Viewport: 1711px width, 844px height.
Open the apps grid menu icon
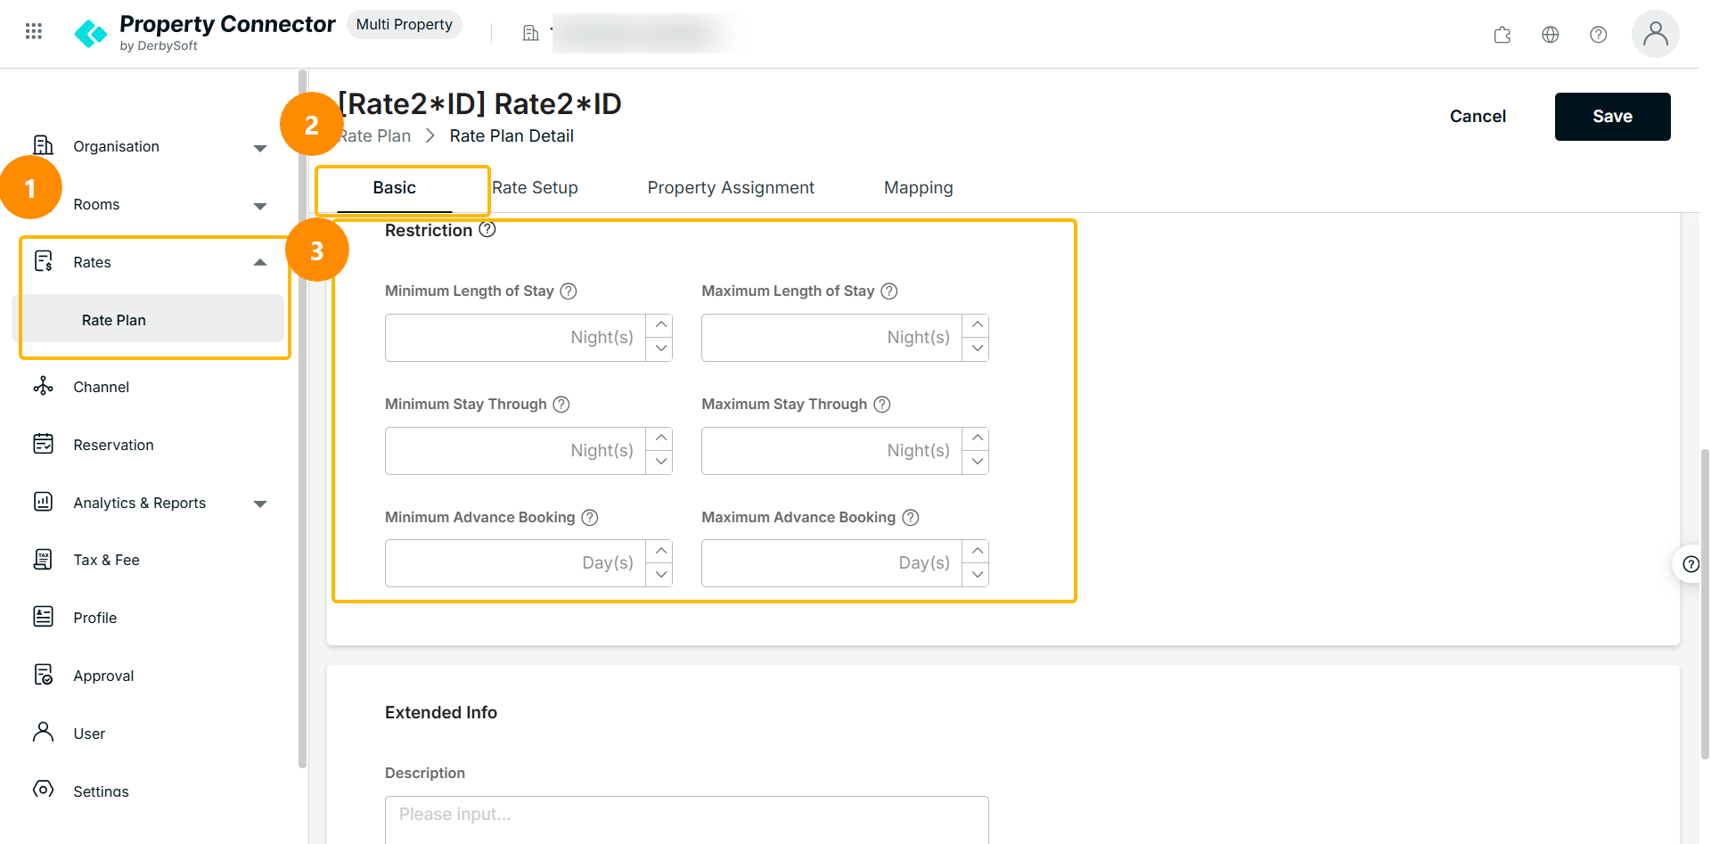tap(34, 31)
